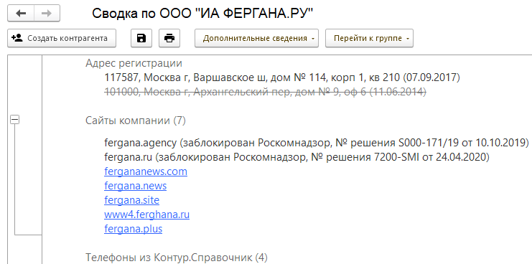This screenshot has height=264, width=532.
Task: Open the www4.ferghana.ru link
Action: [x=146, y=214]
